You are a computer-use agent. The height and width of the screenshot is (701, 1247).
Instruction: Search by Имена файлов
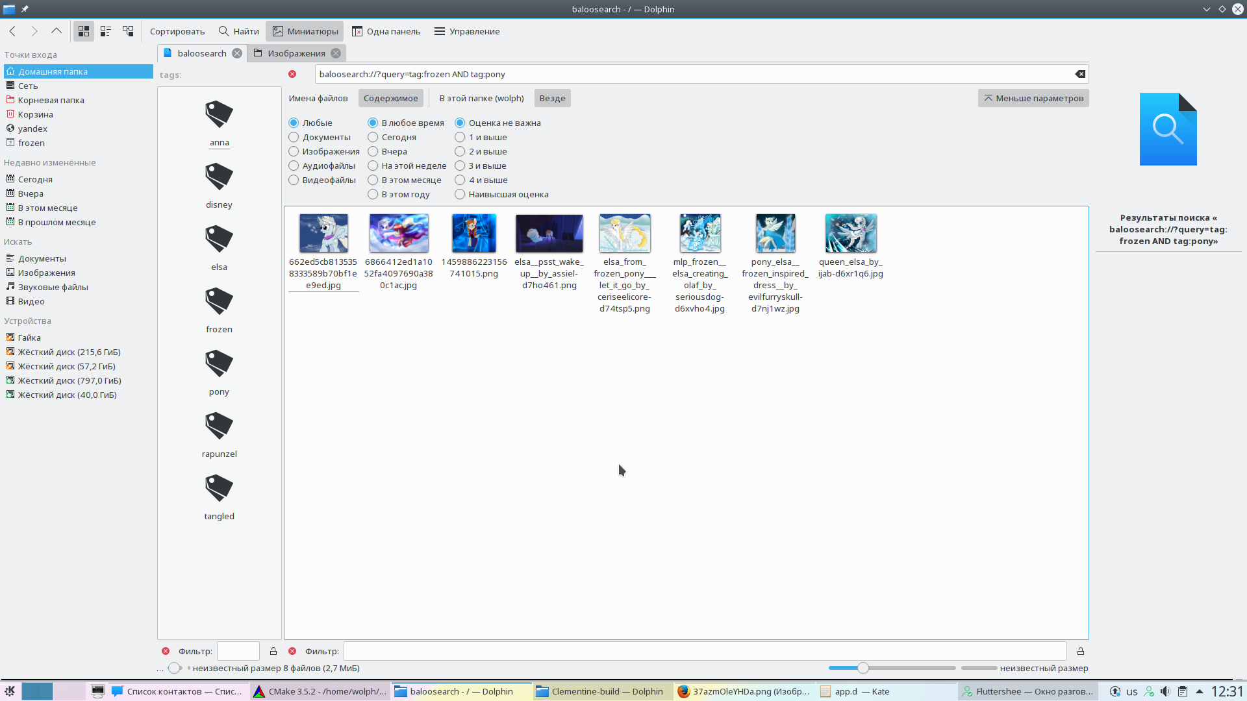coord(318,98)
